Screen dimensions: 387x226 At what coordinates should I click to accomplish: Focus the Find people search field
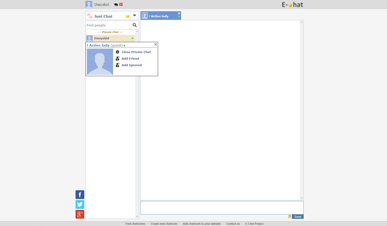click(x=108, y=25)
